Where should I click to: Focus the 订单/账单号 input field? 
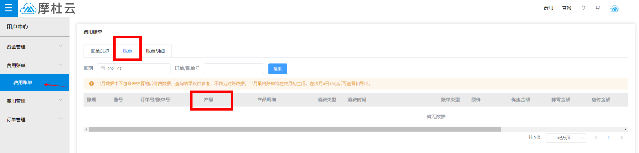pos(234,69)
